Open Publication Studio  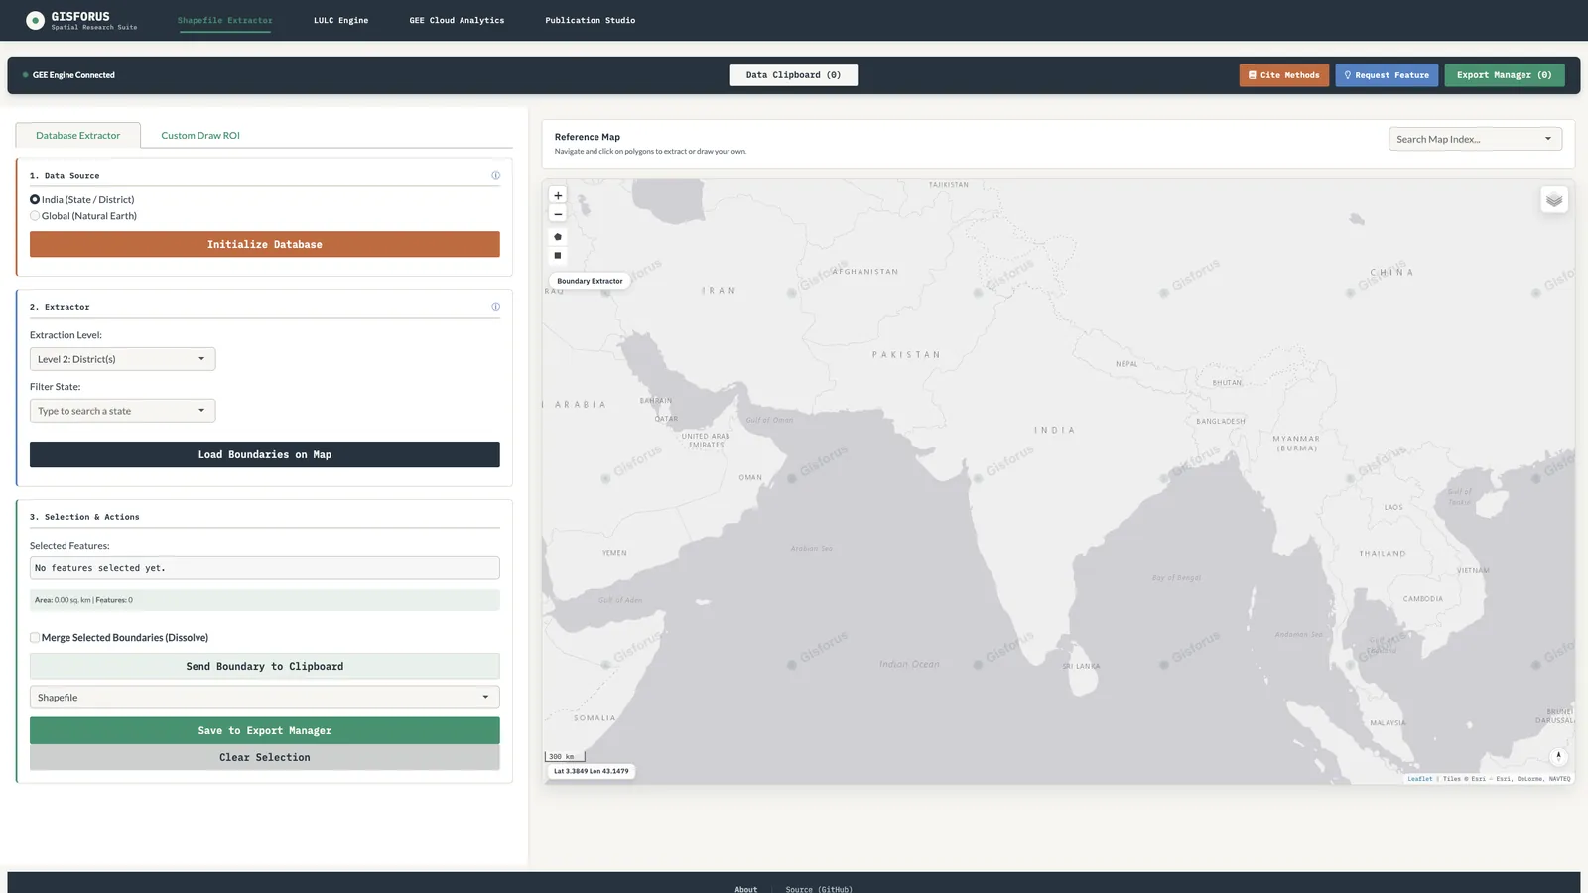(591, 20)
